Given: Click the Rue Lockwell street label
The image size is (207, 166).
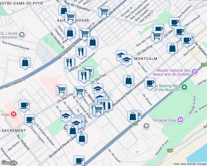Looking at the screenshot, I should point(193,20).
